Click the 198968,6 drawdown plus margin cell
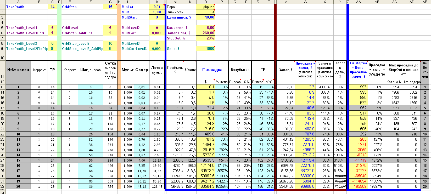 305,186
